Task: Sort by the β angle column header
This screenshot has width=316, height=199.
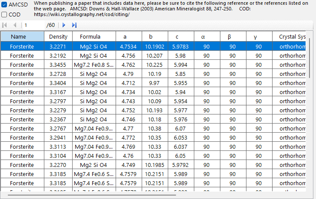Action: tap(233, 36)
